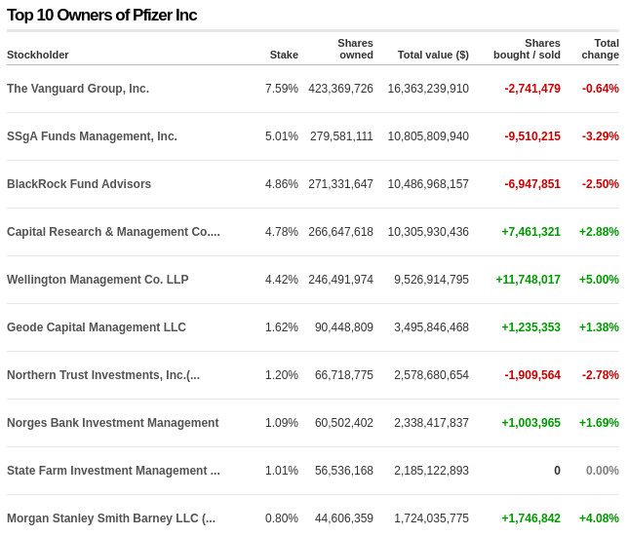Select Vanguard's -2,741,479 shares sold value

coord(532,89)
